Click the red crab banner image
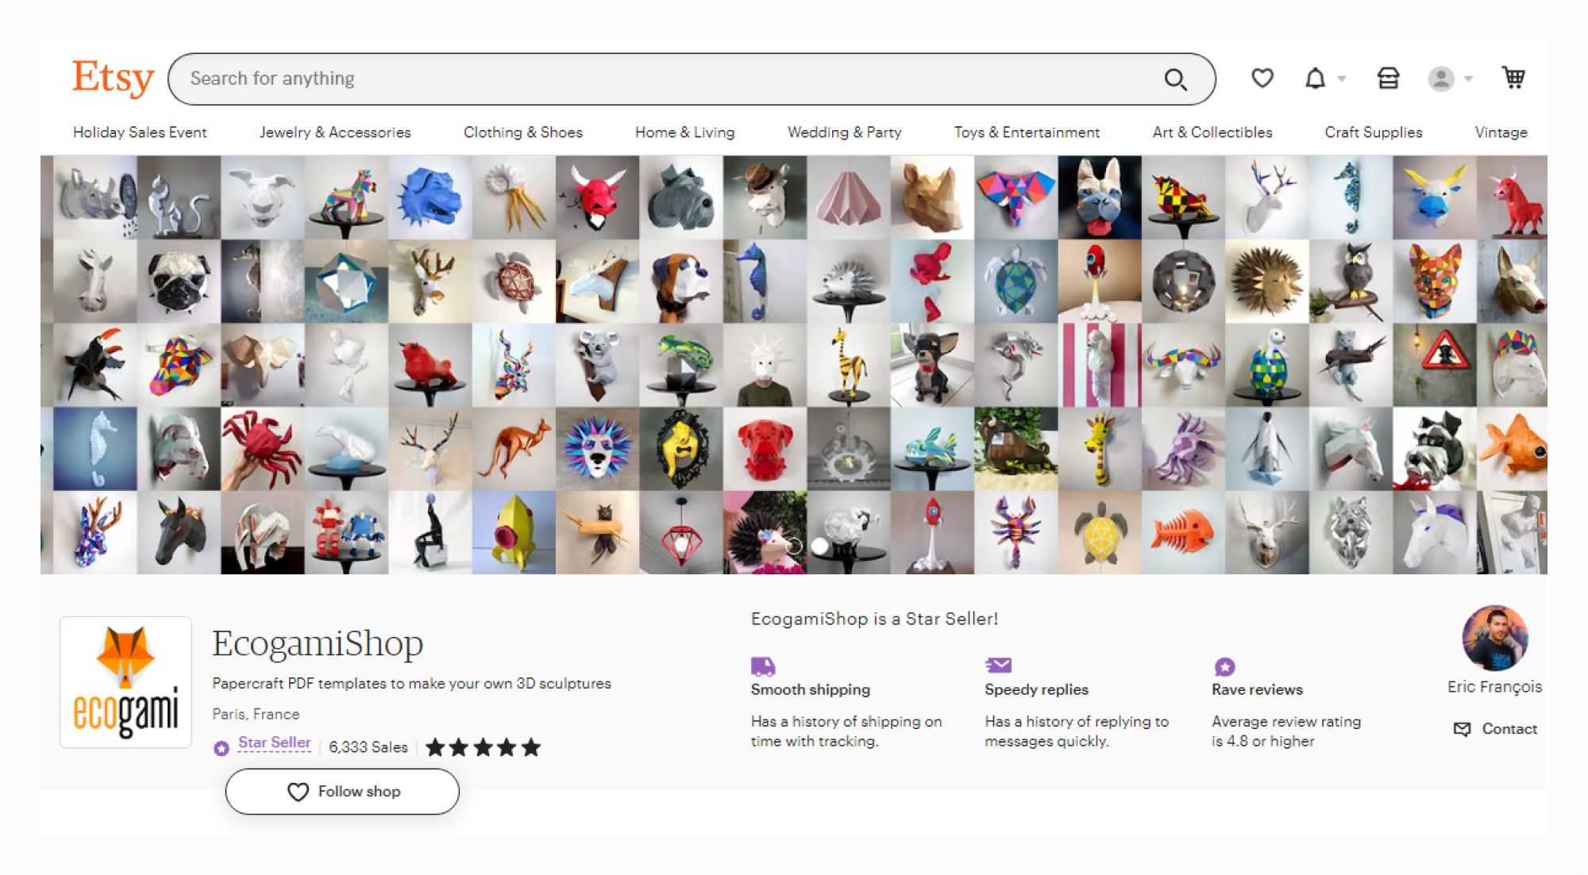The height and width of the screenshot is (875, 1588). pos(263,449)
